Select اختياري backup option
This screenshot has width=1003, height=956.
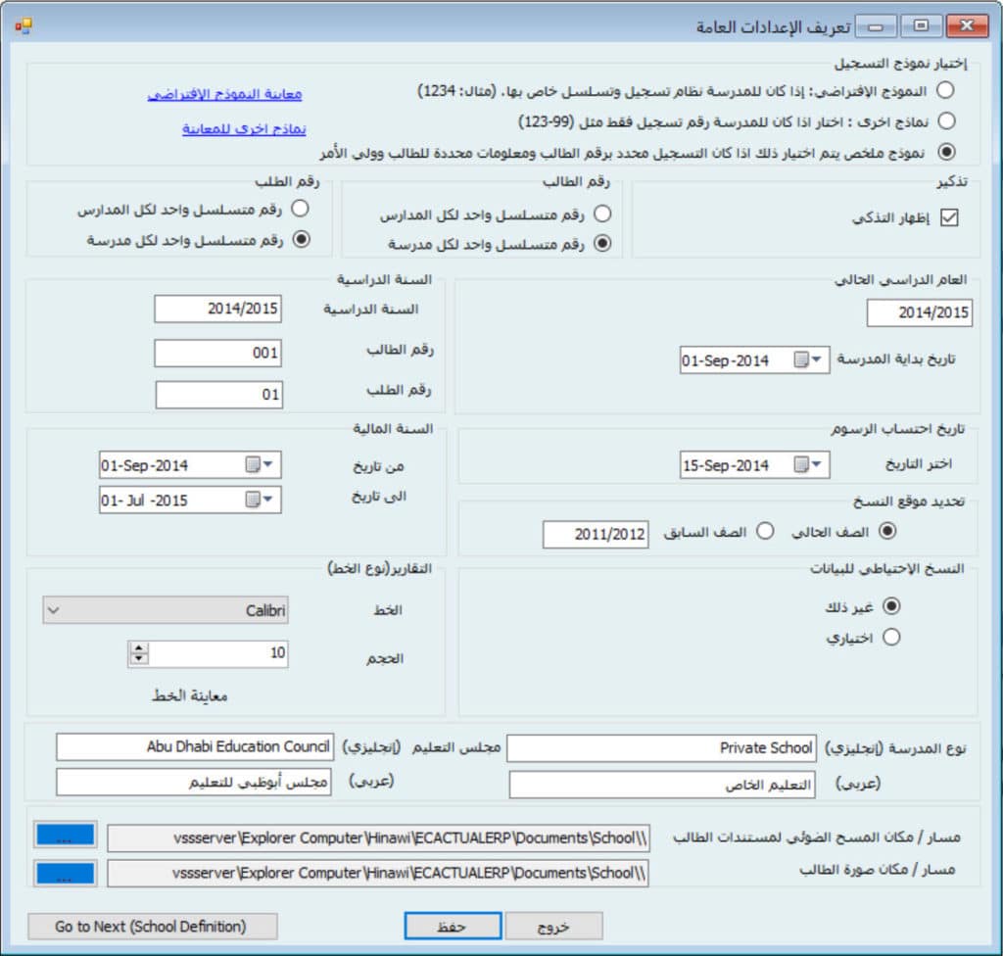[x=890, y=637]
